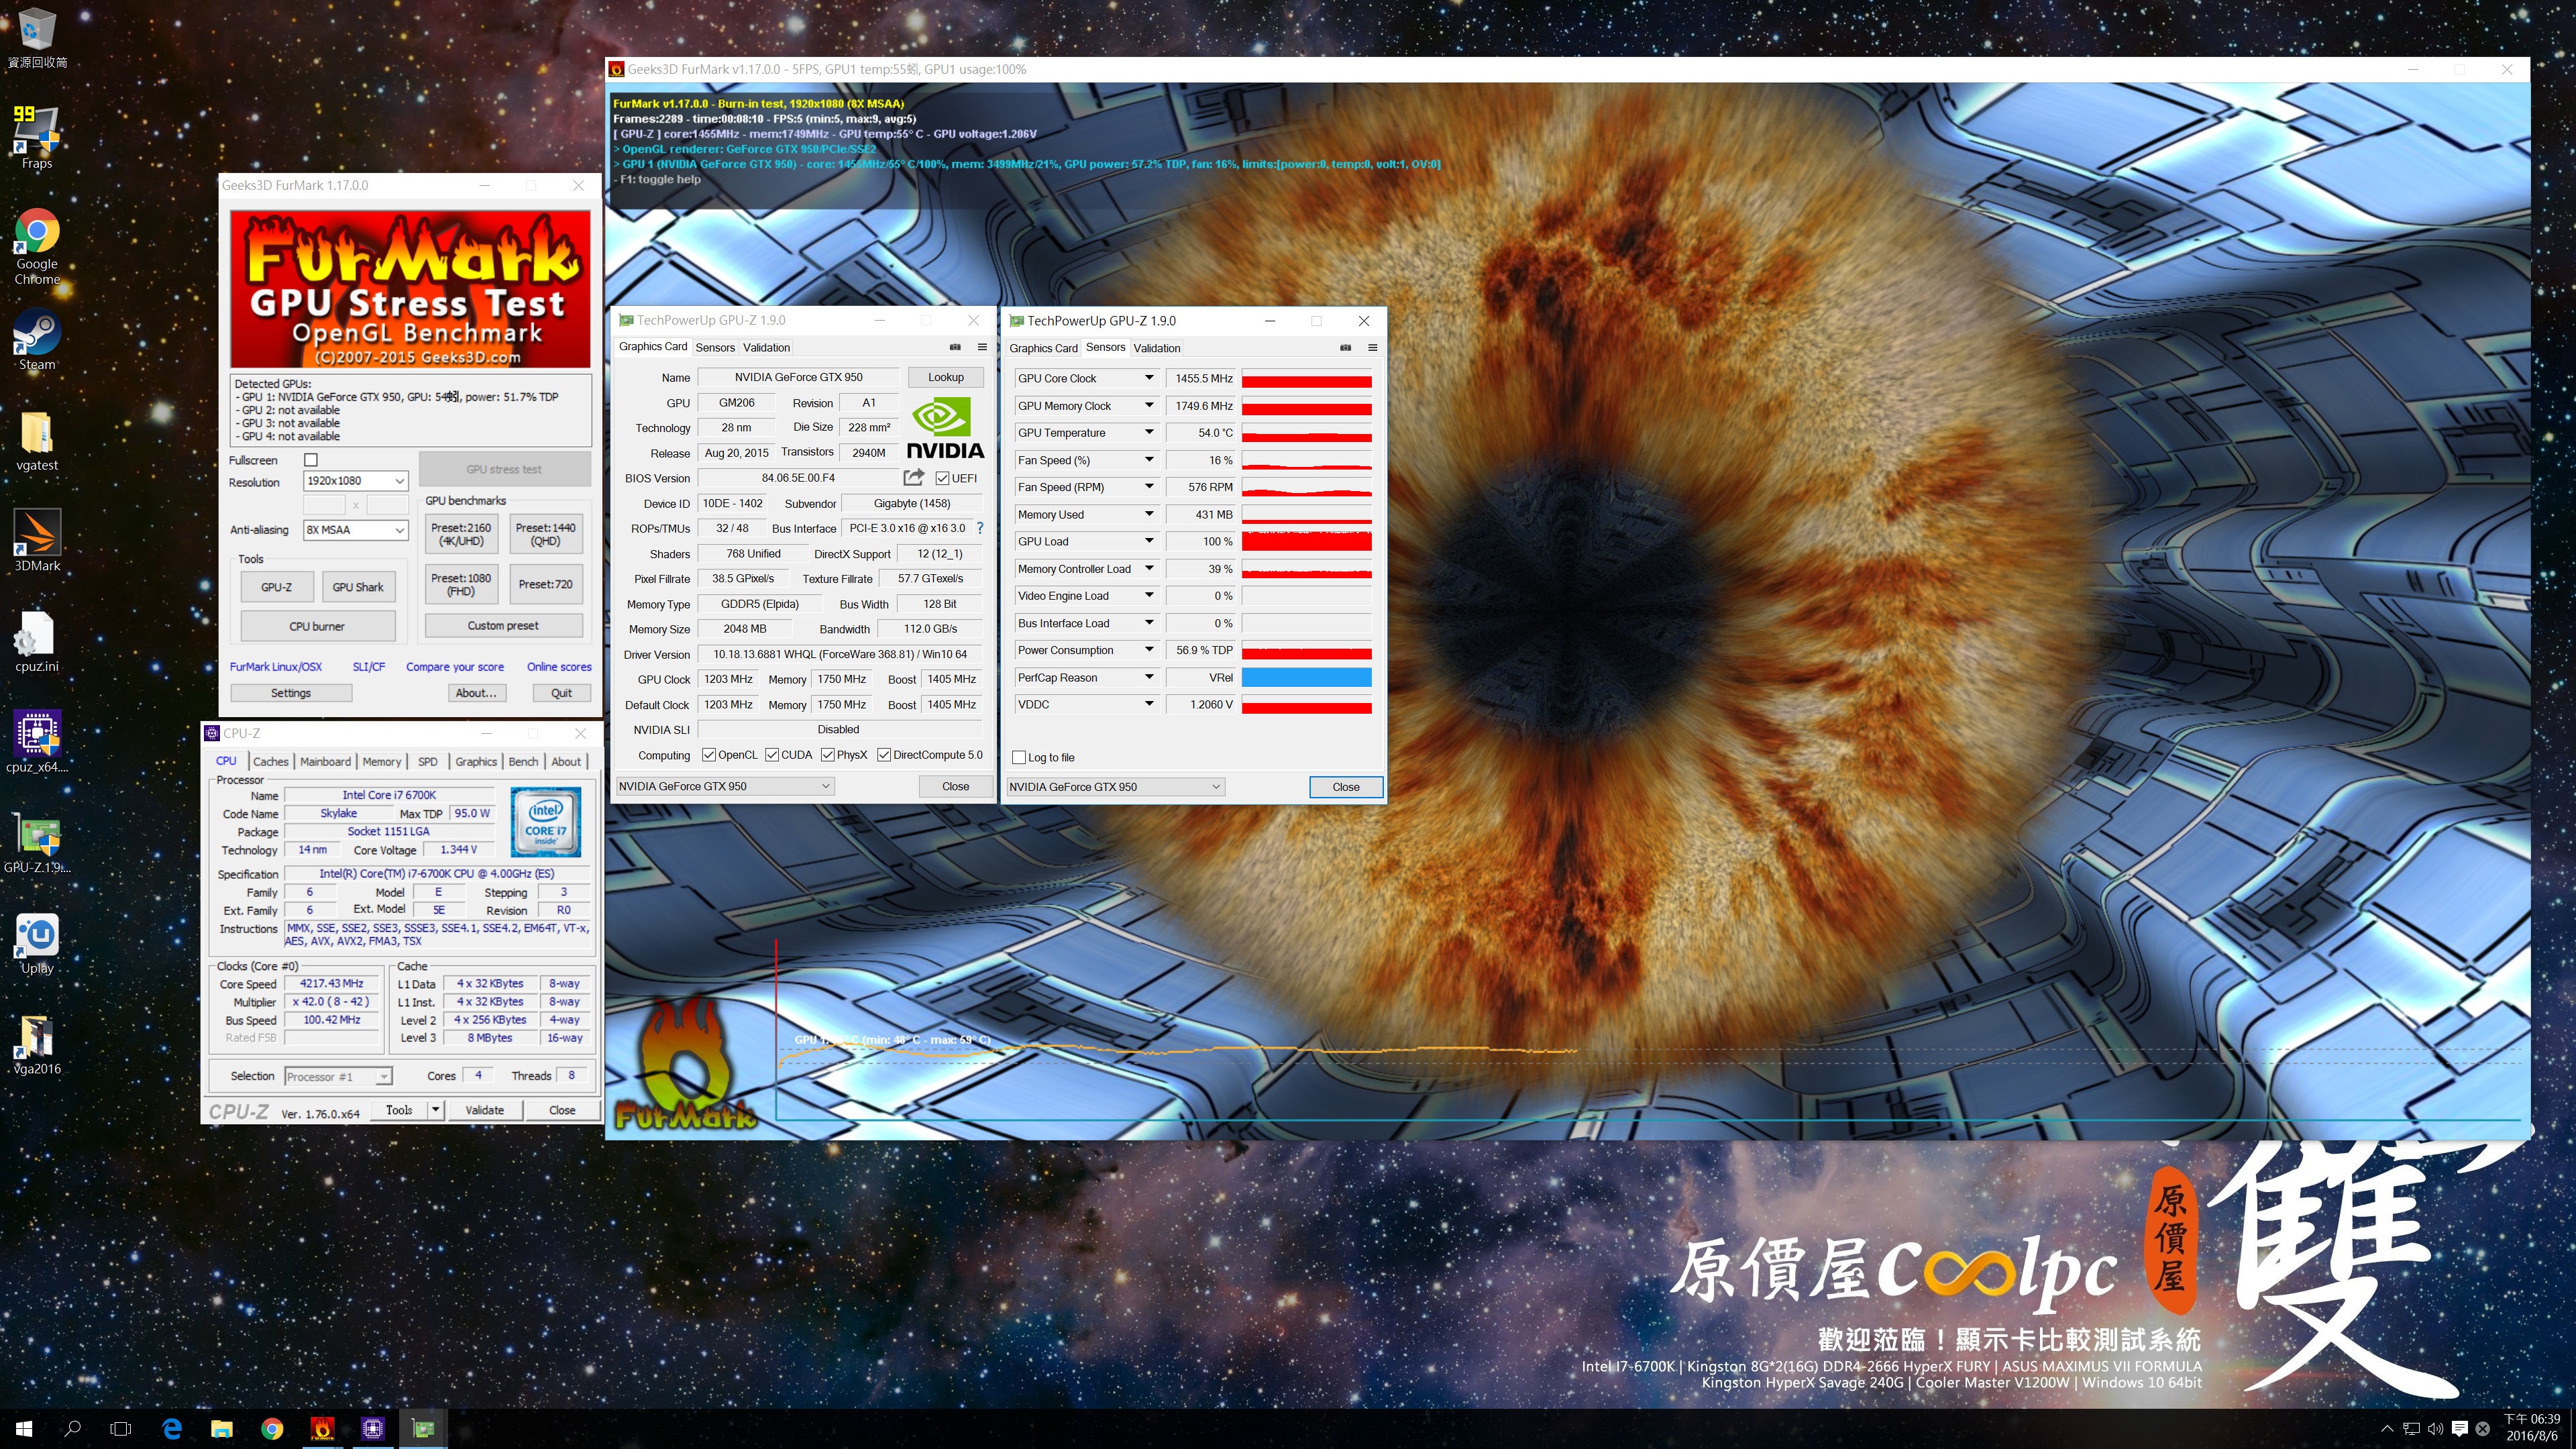This screenshot has height=1449, width=2576.
Task: Click the screenshot camera icon in left GPU-Z
Action: click(x=955, y=347)
